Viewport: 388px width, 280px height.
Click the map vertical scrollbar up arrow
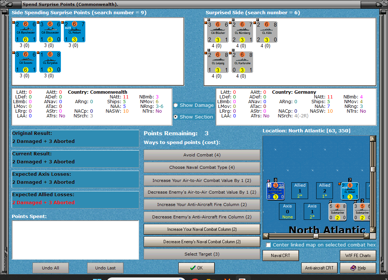coord(373,139)
